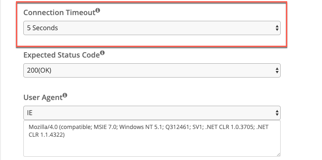
Task: Open the User Agent dropdown
Action: (x=152, y=113)
